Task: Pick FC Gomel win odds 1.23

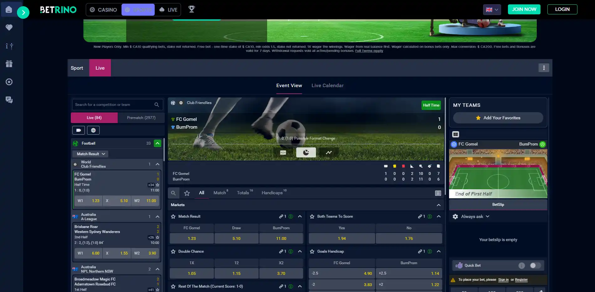Action: pos(192,238)
